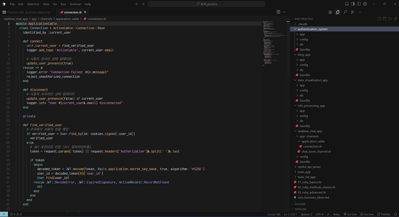
Task: Toggle the bottom panel layout icon
Action: [x=347, y=4]
